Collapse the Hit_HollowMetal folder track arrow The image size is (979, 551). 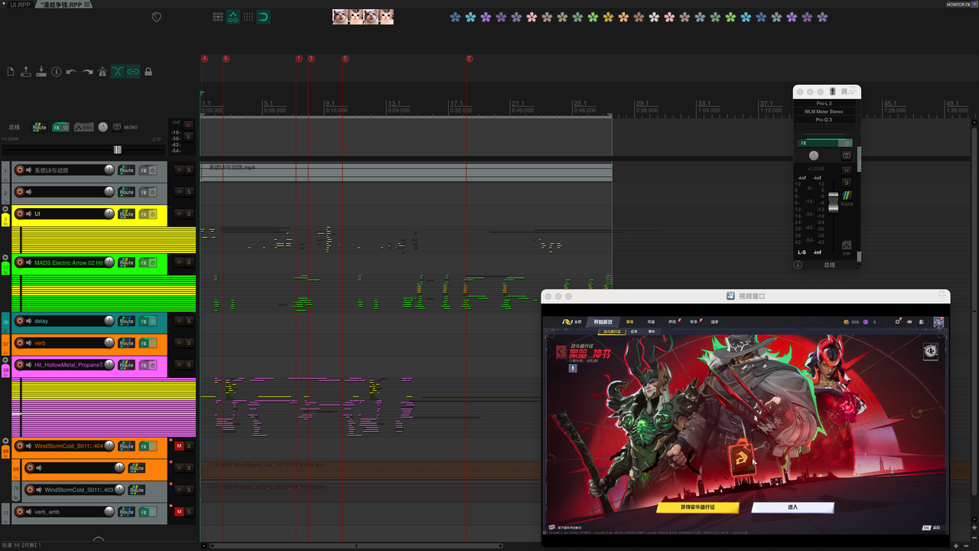[x=6, y=360]
